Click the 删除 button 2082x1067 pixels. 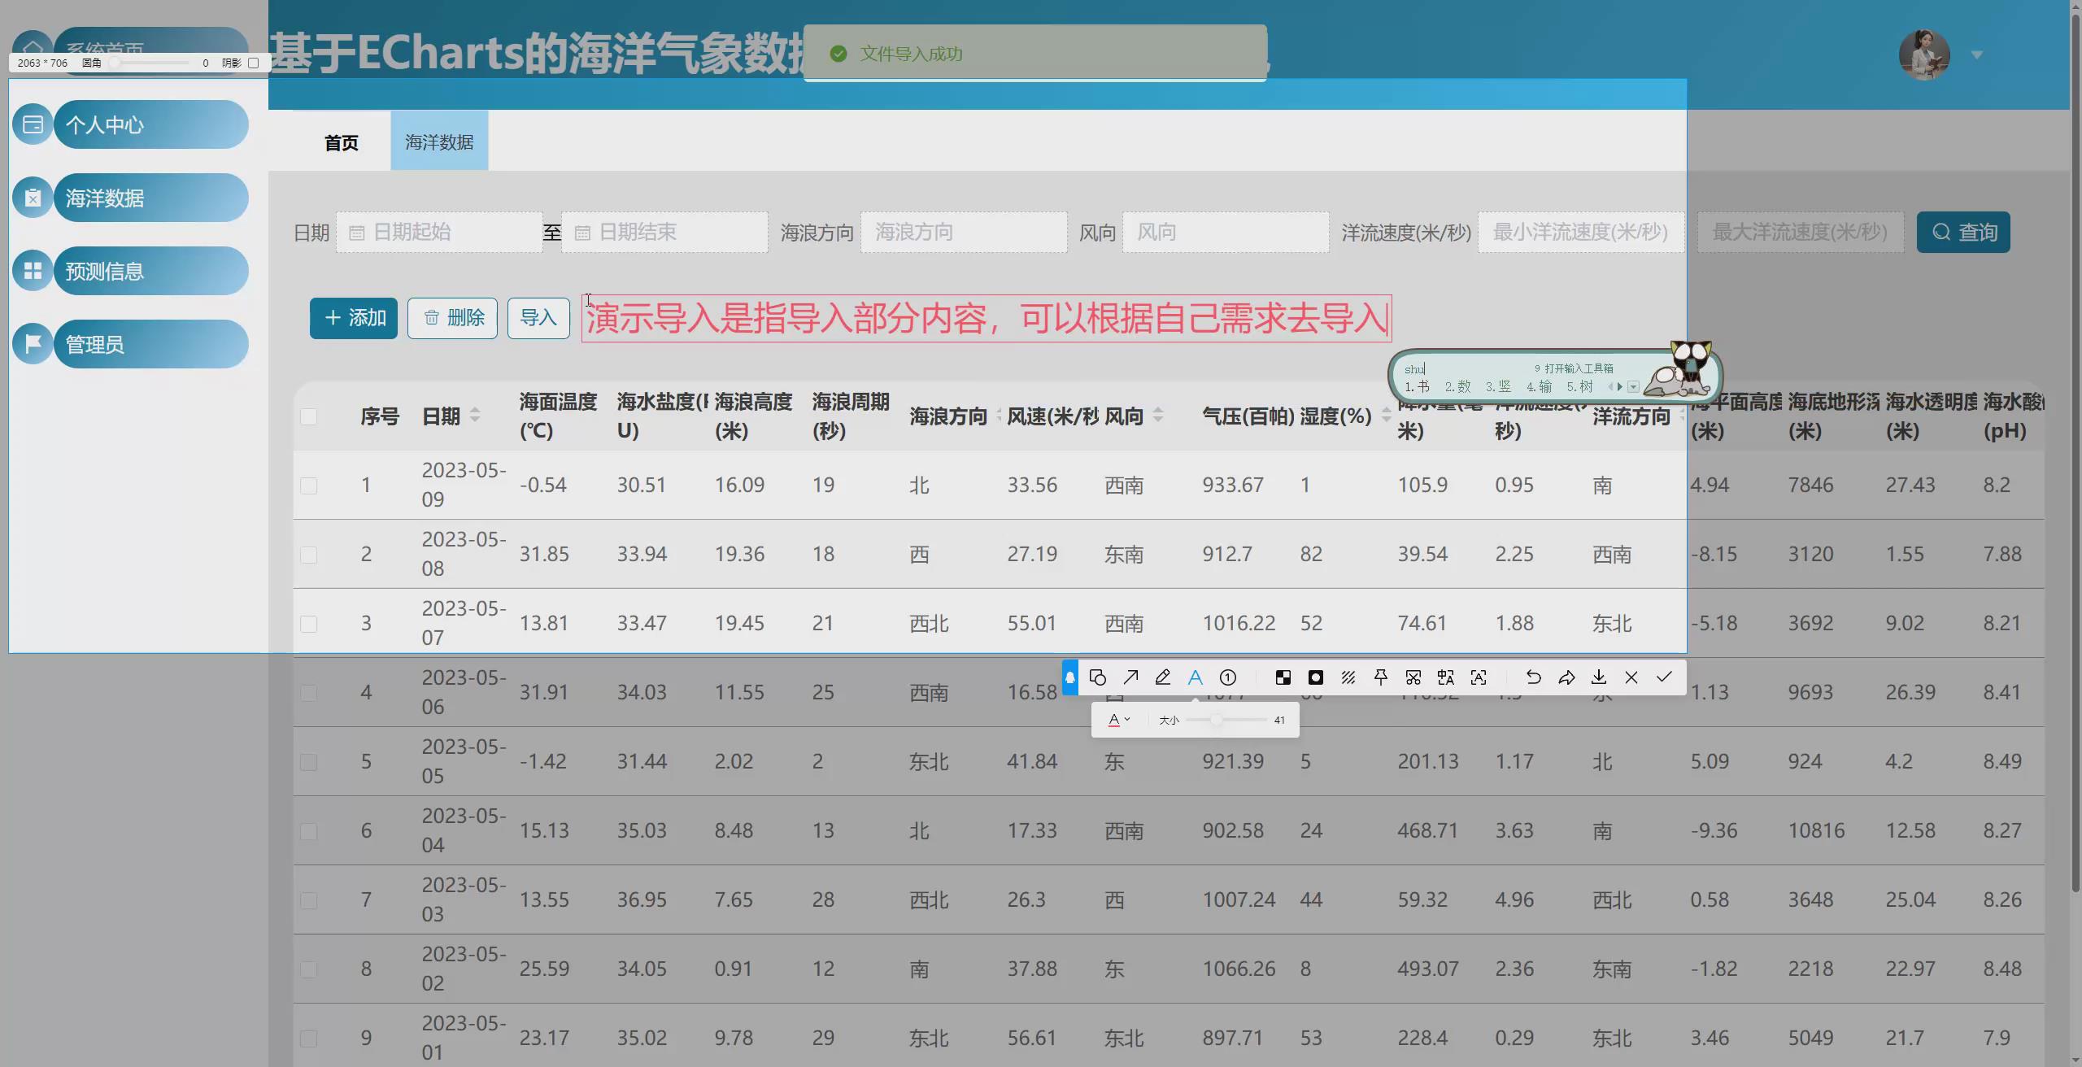click(452, 318)
